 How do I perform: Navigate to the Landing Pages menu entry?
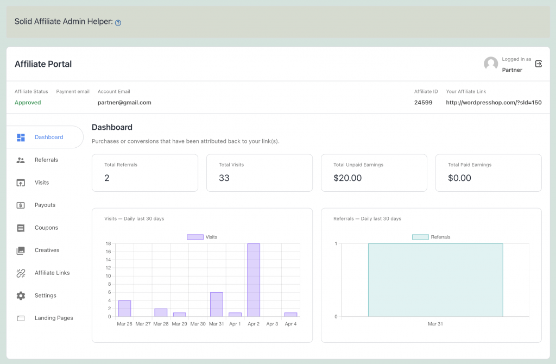pos(54,318)
